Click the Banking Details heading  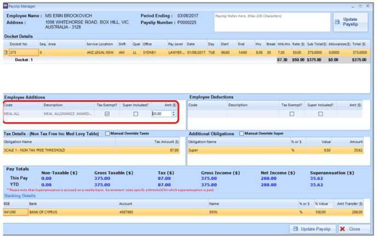pyautogui.click(x=20, y=196)
